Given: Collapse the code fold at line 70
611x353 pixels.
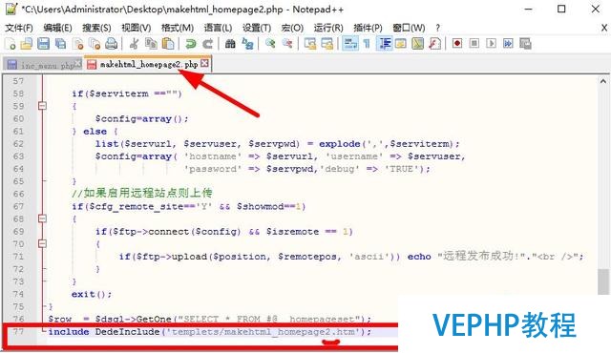Looking at the screenshot, I should (x=42, y=243).
